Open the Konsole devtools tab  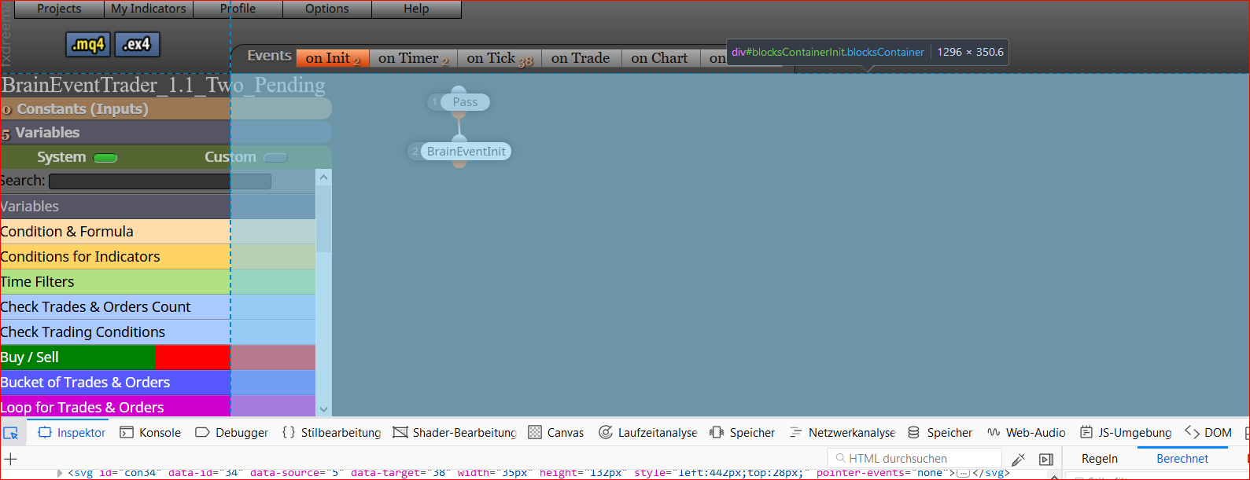point(150,433)
